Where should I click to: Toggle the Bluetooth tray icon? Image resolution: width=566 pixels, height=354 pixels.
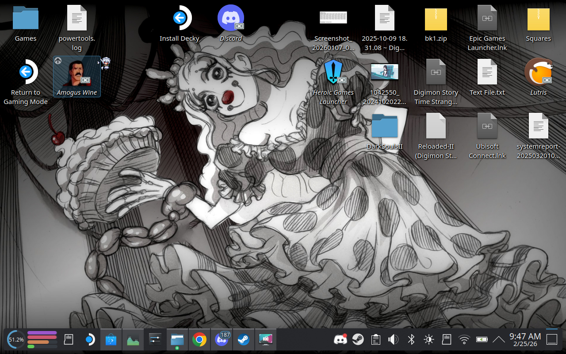pyautogui.click(x=411, y=339)
